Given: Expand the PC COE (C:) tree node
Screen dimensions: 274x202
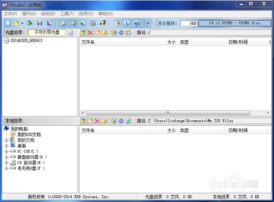Looking at the screenshot, I should click(6, 151).
